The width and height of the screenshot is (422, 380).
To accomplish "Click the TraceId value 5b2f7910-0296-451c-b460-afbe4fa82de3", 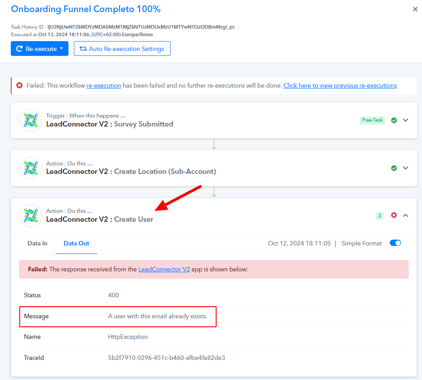I will tap(166, 358).
